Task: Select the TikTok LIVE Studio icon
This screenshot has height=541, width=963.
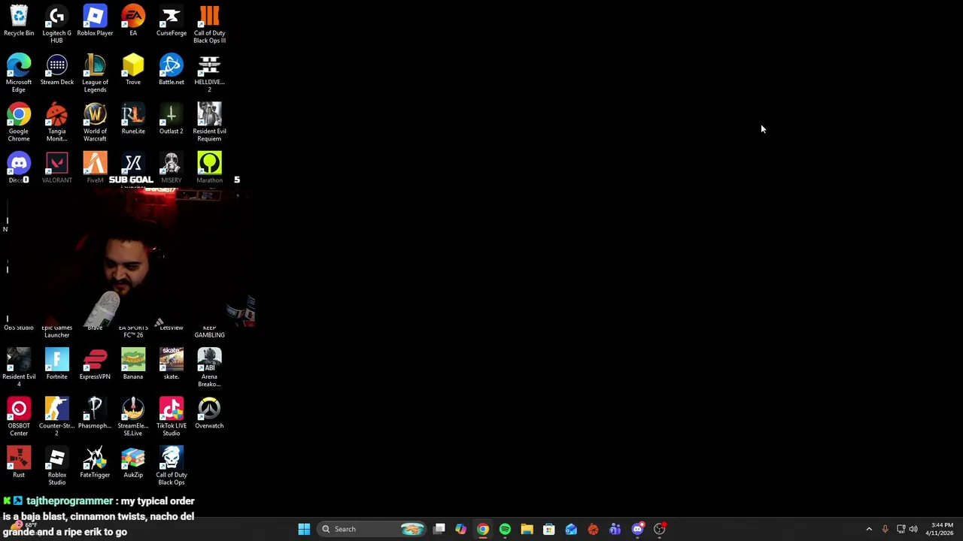Action: [x=172, y=417]
